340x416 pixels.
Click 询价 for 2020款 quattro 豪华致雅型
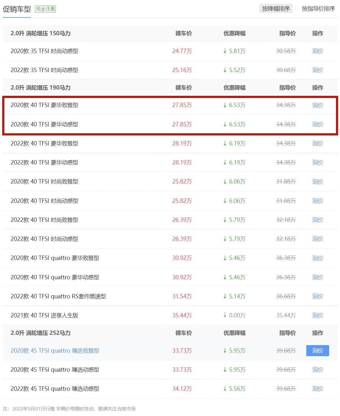pyautogui.click(x=318, y=258)
